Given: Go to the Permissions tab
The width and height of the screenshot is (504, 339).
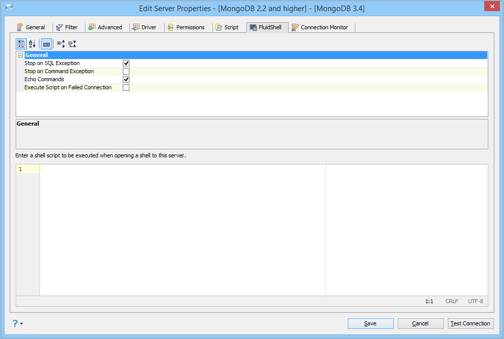Looking at the screenshot, I should pyautogui.click(x=187, y=27).
